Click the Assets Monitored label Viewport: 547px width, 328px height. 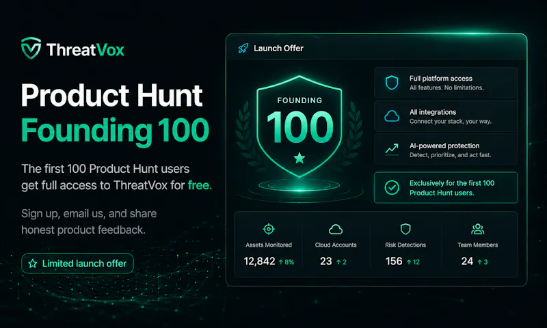pyautogui.click(x=269, y=245)
